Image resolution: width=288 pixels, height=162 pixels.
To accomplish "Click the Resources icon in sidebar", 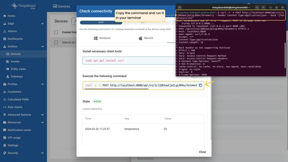I will 5,122.
